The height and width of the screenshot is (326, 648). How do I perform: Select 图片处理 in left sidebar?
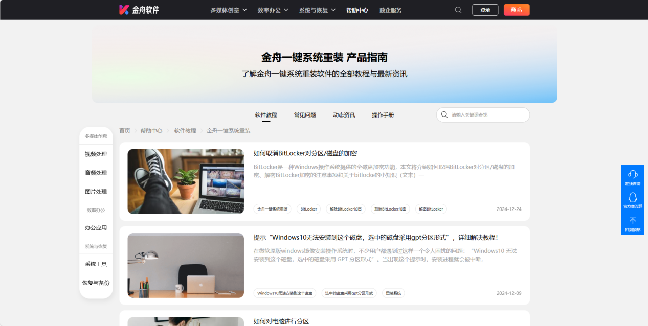[96, 192]
